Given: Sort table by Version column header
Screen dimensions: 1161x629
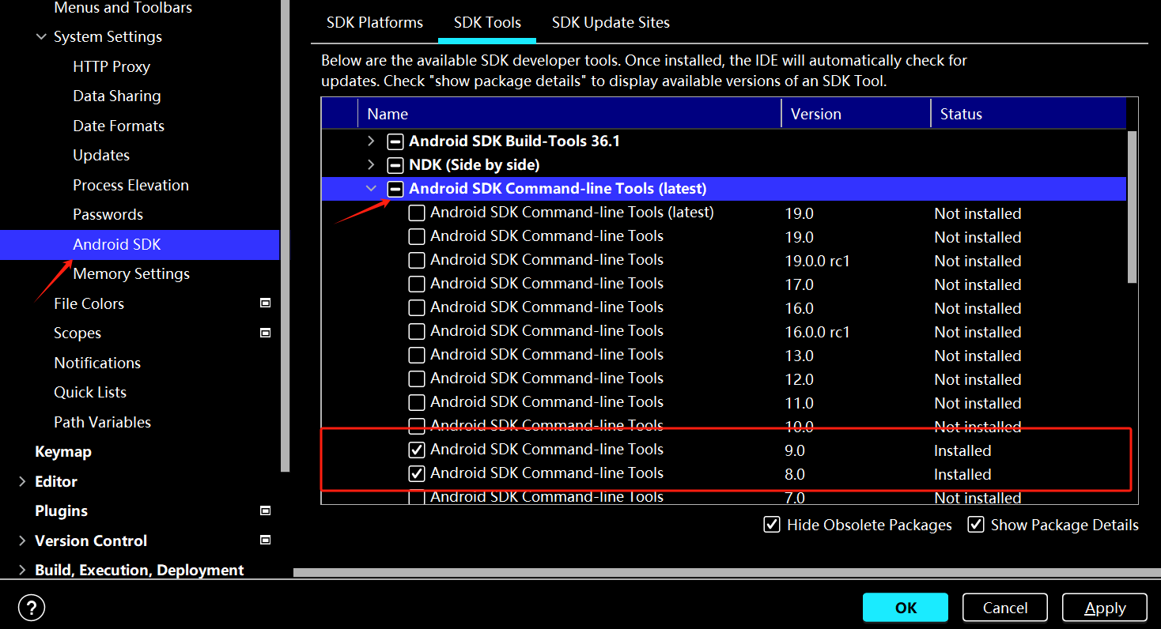Looking at the screenshot, I should (856, 114).
